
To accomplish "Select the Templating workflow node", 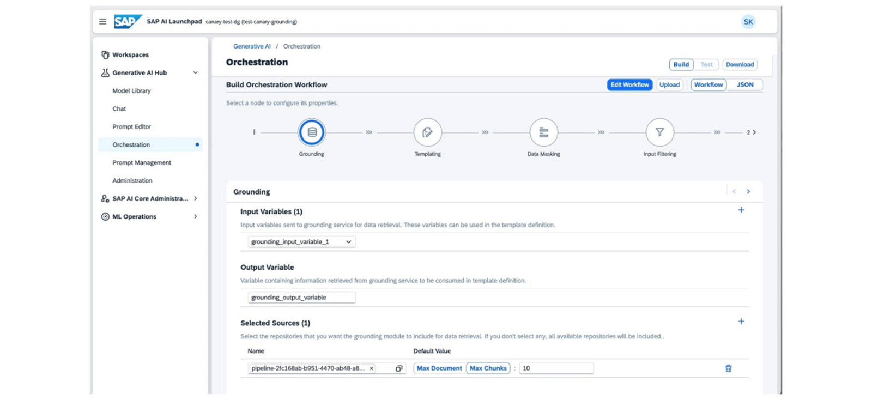I will (x=428, y=132).
